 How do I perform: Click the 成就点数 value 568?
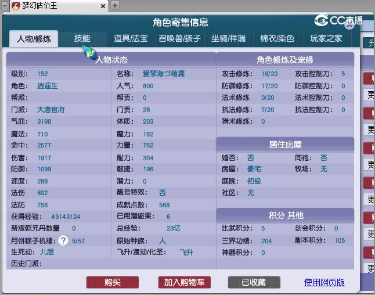(x=164, y=205)
